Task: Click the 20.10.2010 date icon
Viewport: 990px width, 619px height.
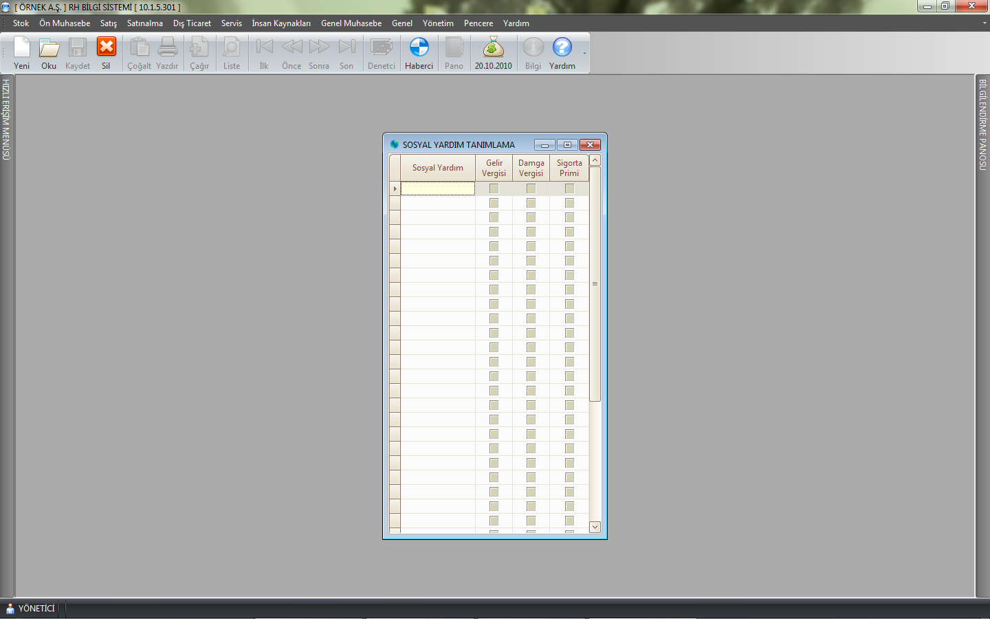Action: (x=493, y=53)
